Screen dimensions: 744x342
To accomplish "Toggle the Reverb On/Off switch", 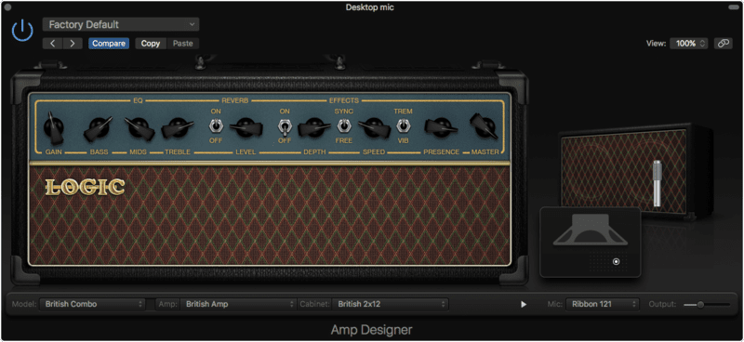I will (x=216, y=125).
